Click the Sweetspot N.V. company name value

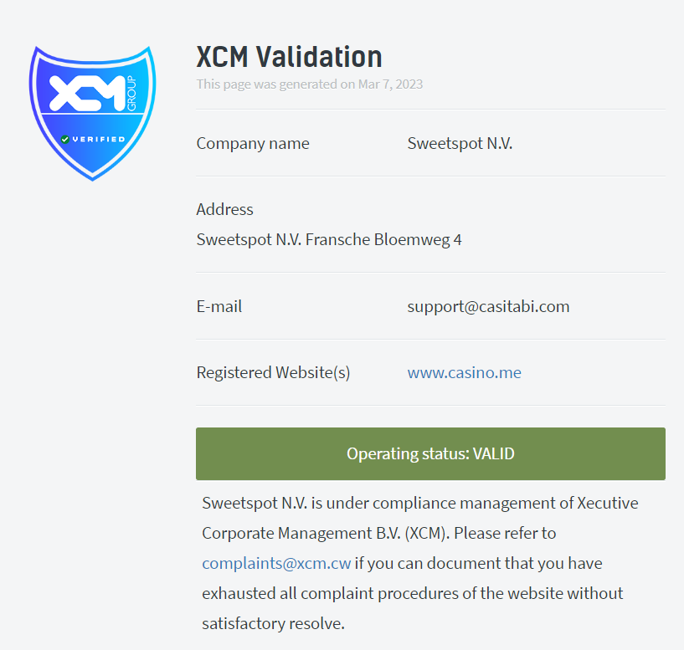click(x=460, y=143)
